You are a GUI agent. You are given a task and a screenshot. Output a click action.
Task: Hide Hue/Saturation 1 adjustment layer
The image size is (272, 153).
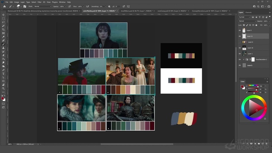(x=240, y=59)
